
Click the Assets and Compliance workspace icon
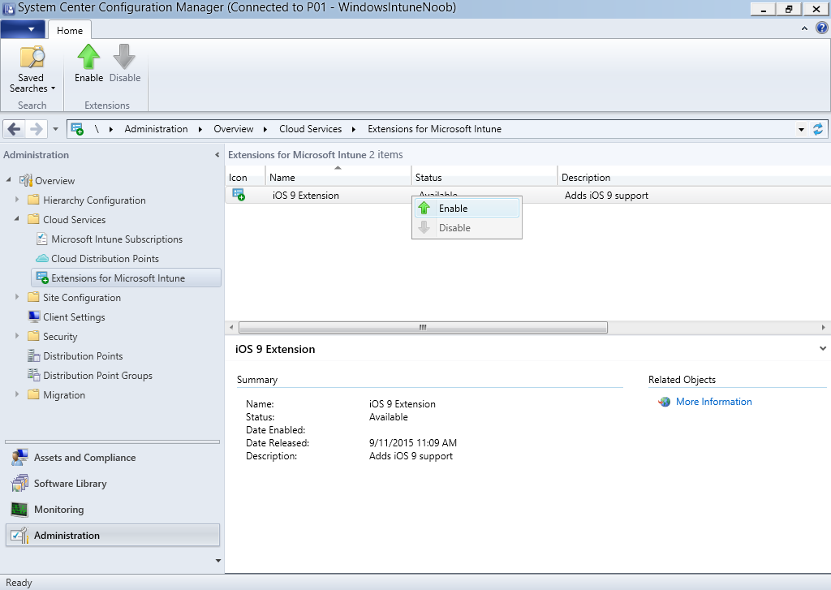coord(19,458)
